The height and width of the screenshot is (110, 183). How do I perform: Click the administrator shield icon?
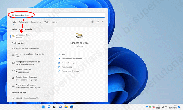click(x=59, y=59)
